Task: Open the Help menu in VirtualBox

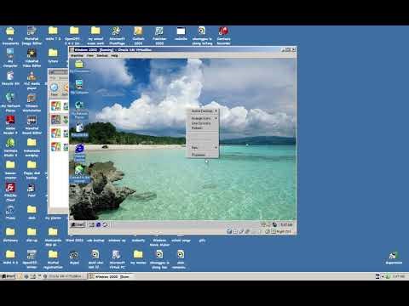Action: pos(114,55)
